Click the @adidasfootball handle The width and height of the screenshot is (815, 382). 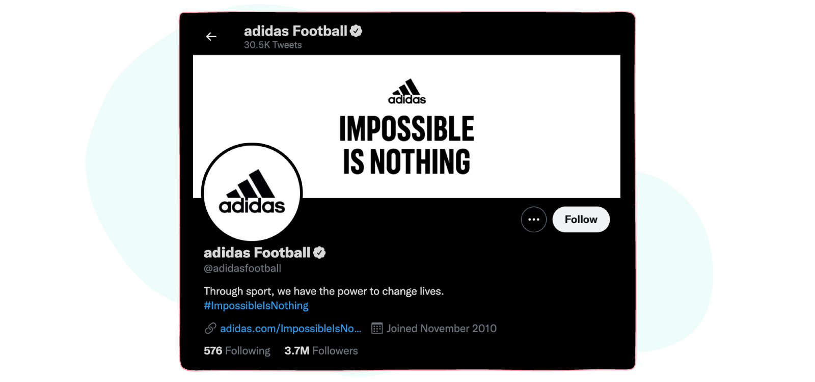click(x=242, y=268)
